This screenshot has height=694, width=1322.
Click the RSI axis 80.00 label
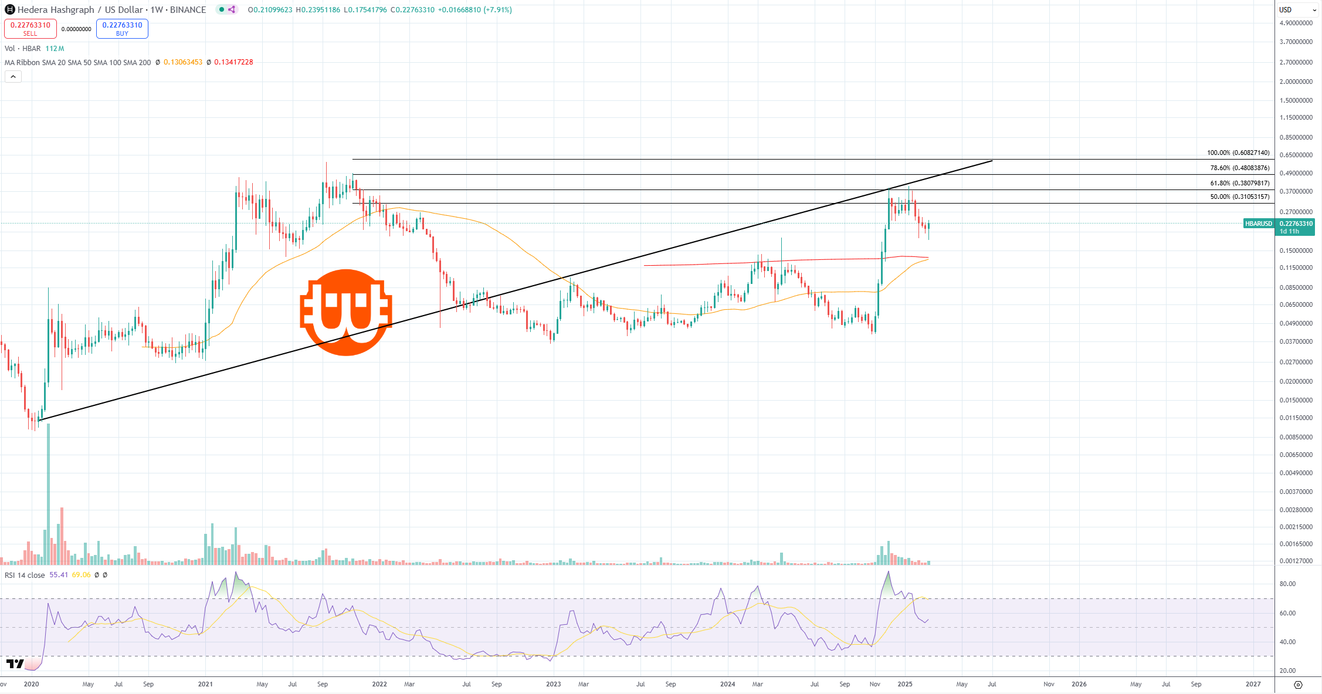click(x=1287, y=584)
